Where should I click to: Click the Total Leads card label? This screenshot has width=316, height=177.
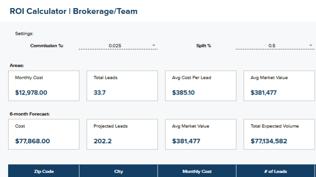click(105, 77)
